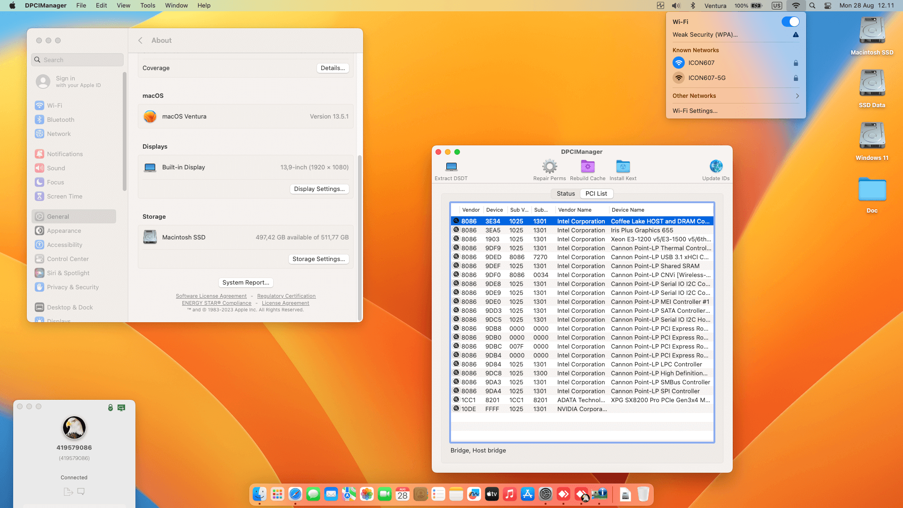Click the Spotlight search icon in menu bar
This screenshot has width=903, height=508.
click(x=812, y=6)
